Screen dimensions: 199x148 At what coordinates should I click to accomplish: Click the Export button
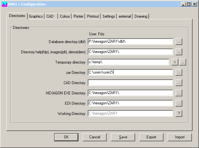pos(151,137)
